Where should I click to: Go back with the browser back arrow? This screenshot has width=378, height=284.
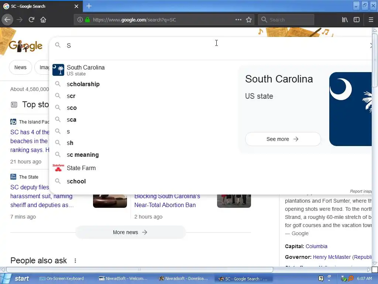coord(7,20)
